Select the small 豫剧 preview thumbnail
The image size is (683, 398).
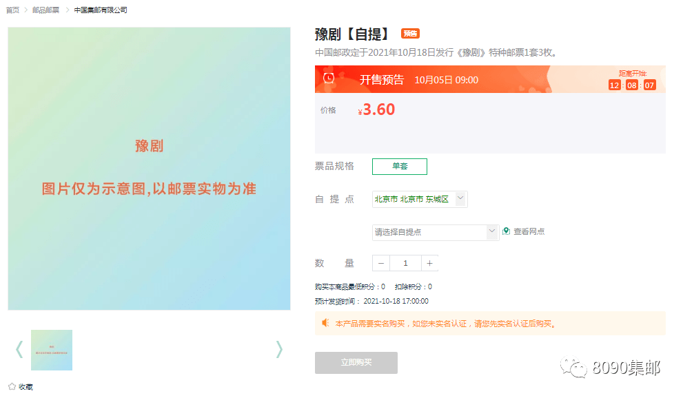[52, 350]
